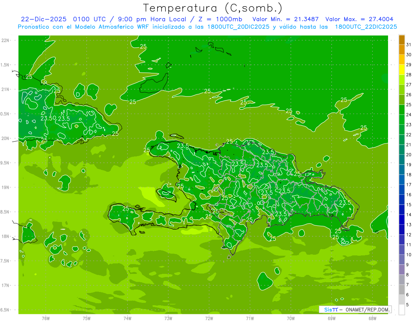Click the "Z = 1000mb" level text
418x323 pixels.
click(x=219, y=19)
